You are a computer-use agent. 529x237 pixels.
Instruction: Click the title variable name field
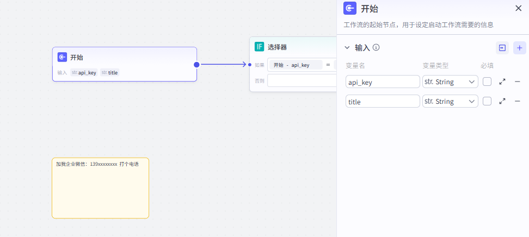click(383, 101)
